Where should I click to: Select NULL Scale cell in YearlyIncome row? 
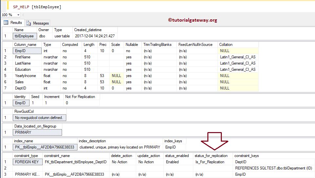coord(116,76)
